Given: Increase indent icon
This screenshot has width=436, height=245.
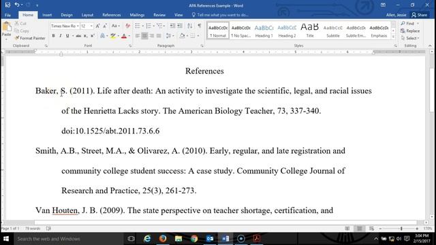Looking at the screenshot, I should tap(180, 26).
